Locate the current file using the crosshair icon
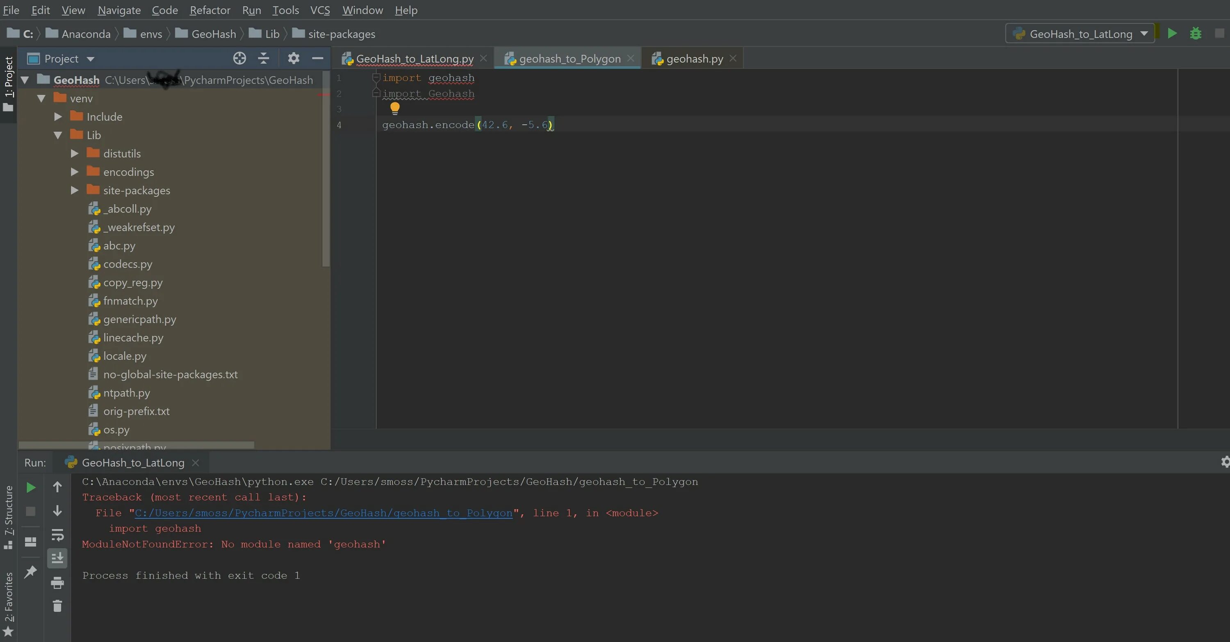 pos(240,59)
